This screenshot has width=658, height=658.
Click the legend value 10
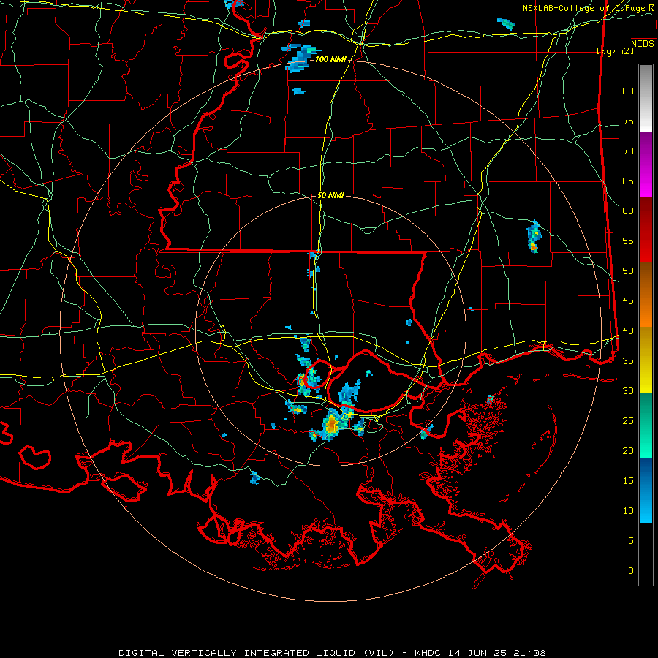[x=628, y=511]
